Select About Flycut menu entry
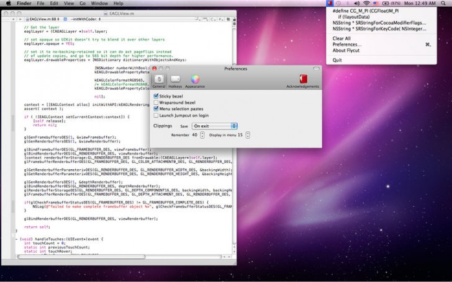This screenshot has height=282, width=452. pos(347,51)
